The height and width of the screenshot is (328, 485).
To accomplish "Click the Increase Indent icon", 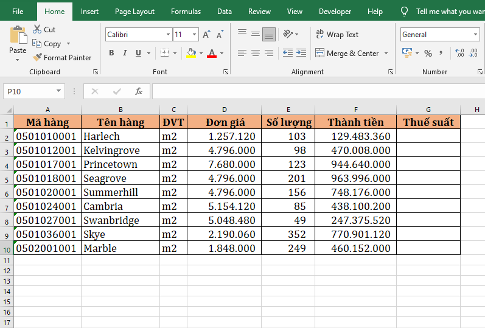I will click(301, 54).
